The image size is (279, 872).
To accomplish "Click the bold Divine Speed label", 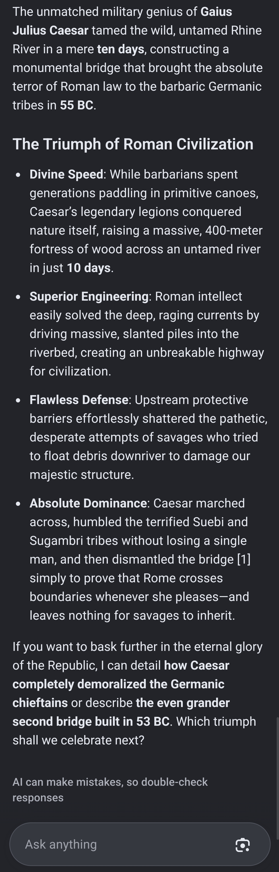I will click(x=66, y=174).
